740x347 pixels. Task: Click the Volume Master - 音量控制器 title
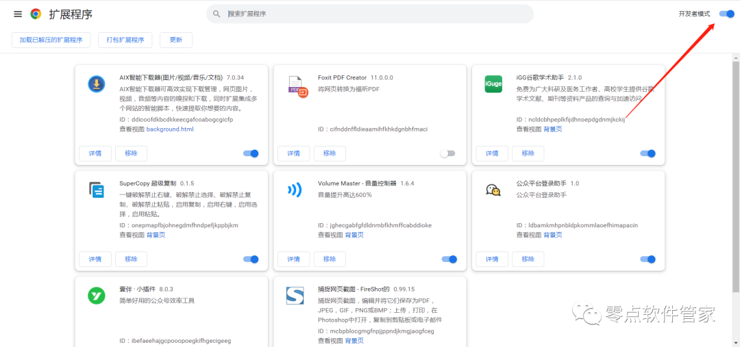tap(357, 183)
